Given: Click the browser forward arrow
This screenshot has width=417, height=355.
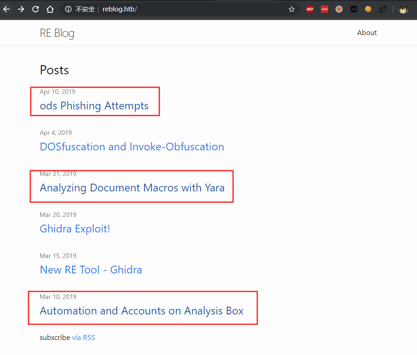Looking at the screenshot, I should (x=21, y=9).
